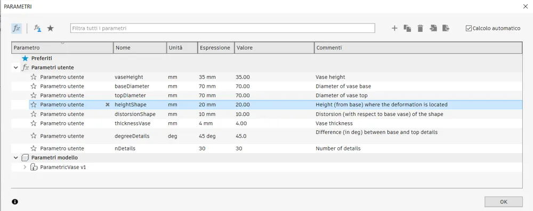Viewport: 533px width, 211px height.
Task: Click the fx all-parameters filter icon
Action: [x=17, y=28]
